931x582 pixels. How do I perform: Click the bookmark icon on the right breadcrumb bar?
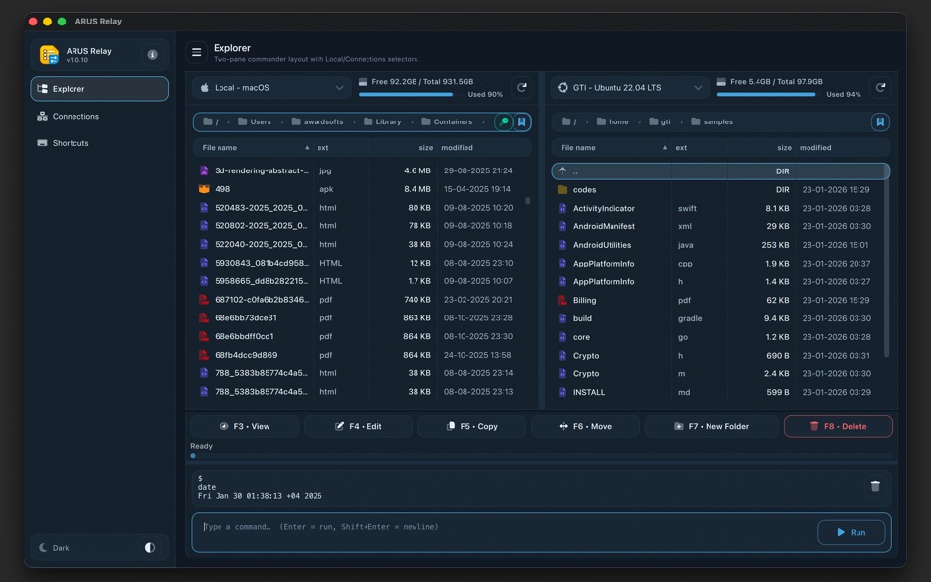click(879, 121)
